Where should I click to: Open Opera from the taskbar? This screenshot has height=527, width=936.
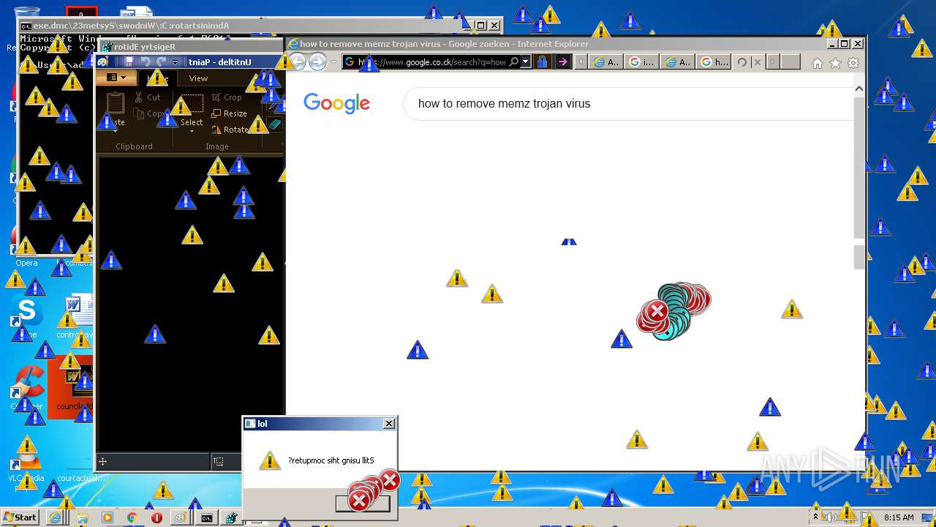click(156, 517)
